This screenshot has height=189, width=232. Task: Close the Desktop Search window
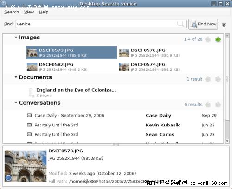pos(227,4)
